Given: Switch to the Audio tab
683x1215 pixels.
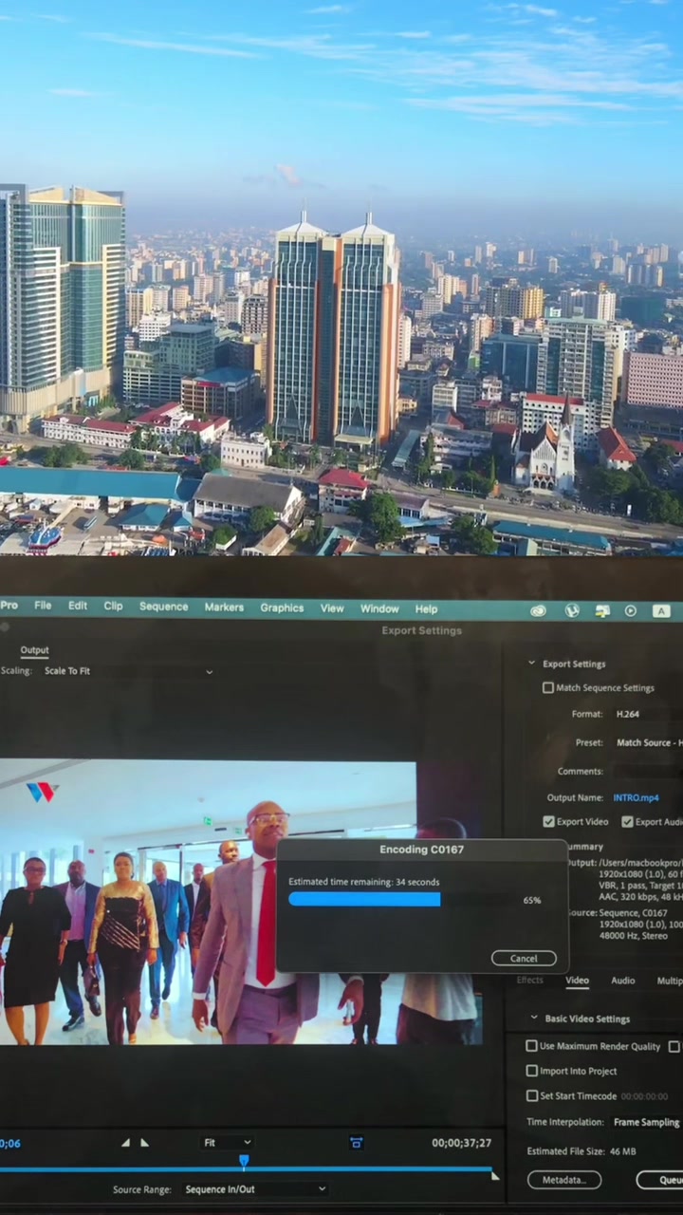Looking at the screenshot, I should click(x=622, y=981).
